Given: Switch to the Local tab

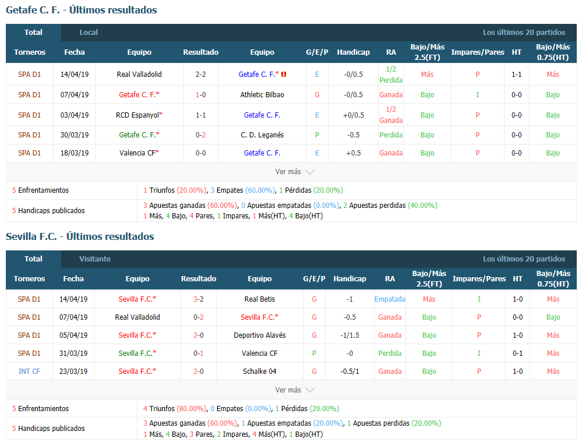Looking at the screenshot, I should pos(89,32).
